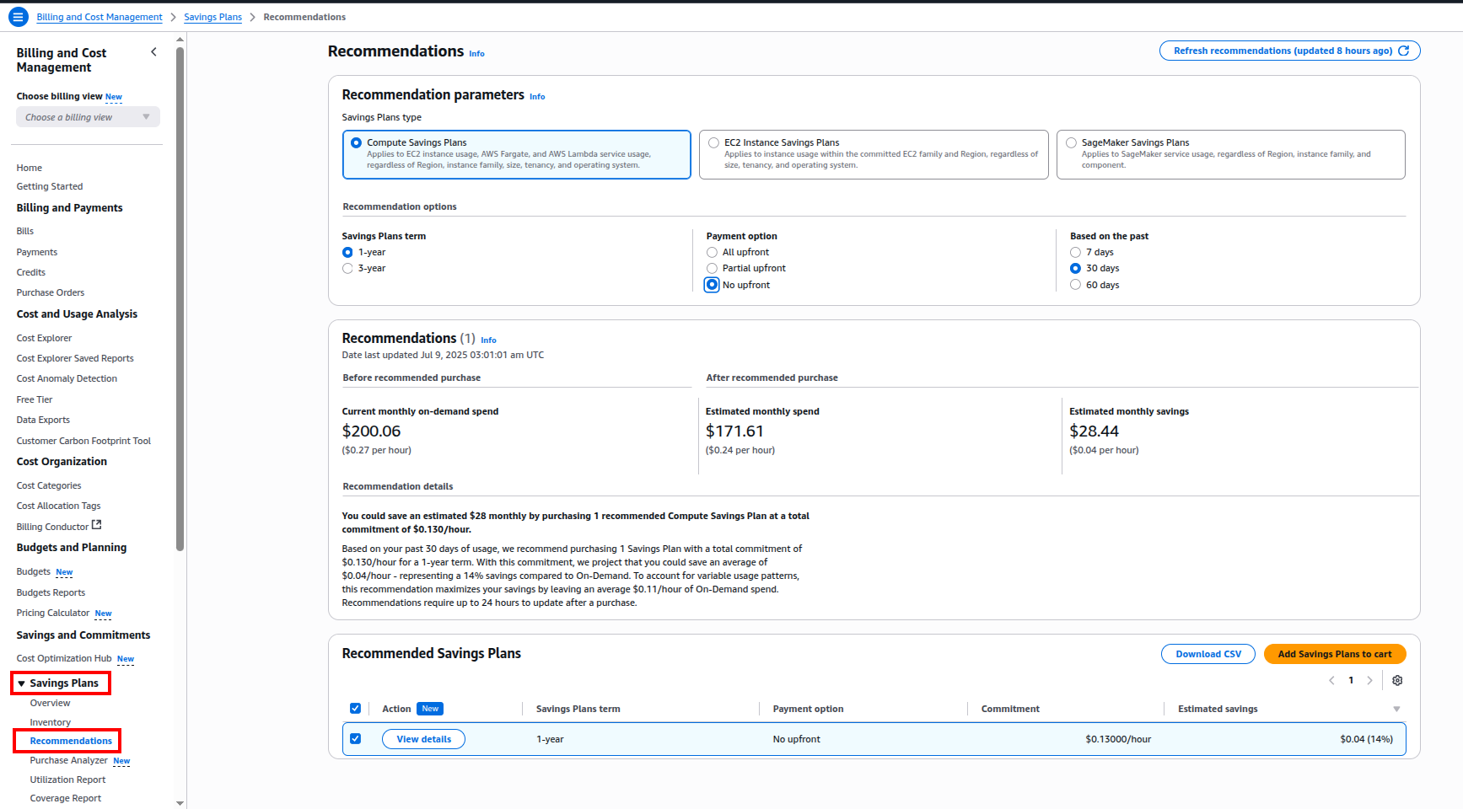1463x809 pixels.
Task: Select EC2 Instance Savings Plans type
Action: 714,143
